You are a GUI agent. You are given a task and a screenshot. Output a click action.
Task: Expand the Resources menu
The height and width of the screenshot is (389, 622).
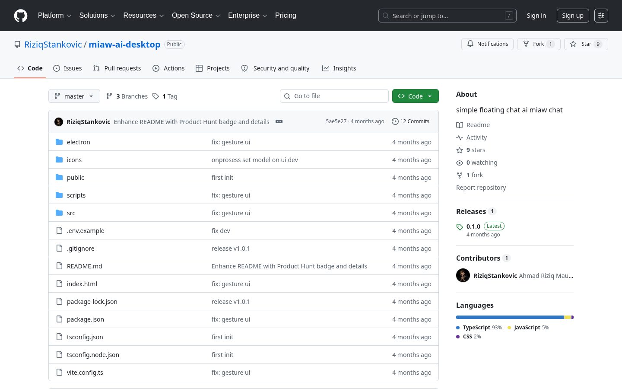pos(143,16)
